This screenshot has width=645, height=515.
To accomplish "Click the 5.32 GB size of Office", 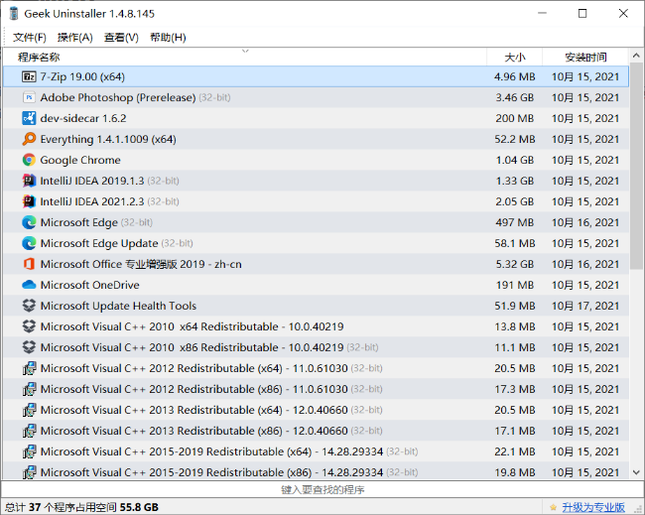I will point(515,264).
